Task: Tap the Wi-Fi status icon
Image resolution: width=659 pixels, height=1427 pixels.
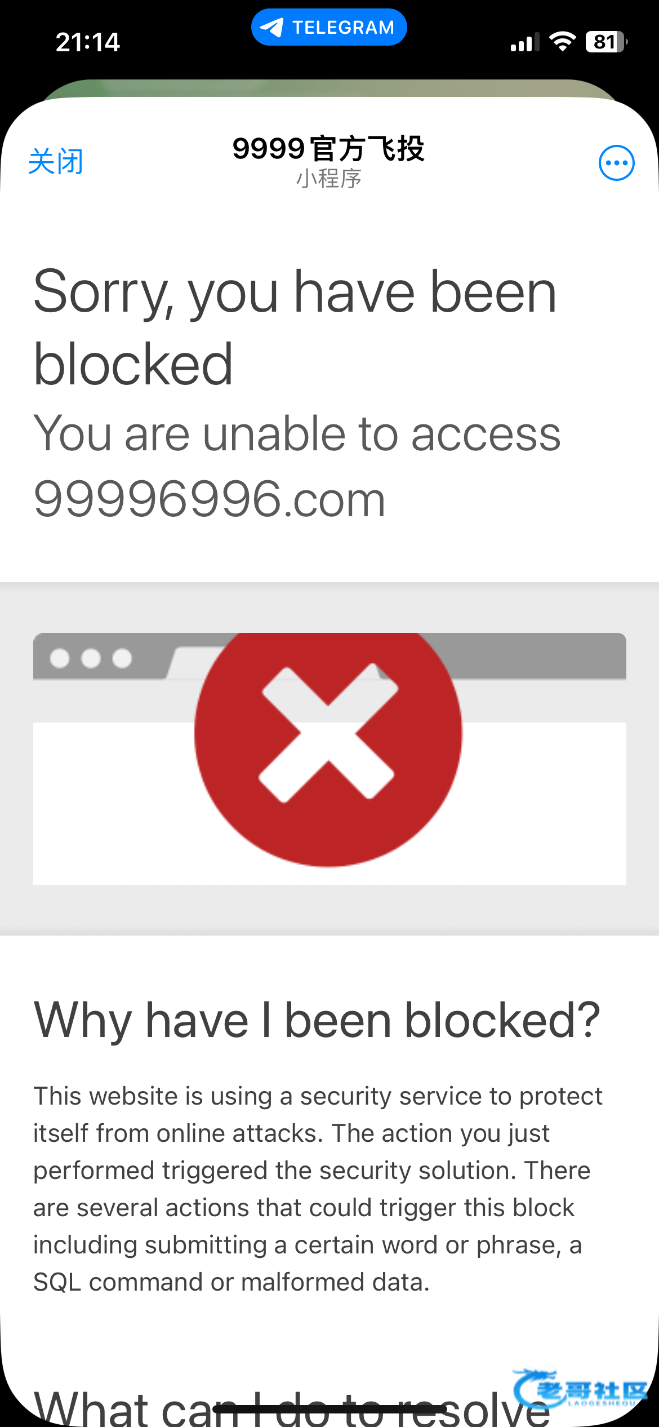Action: [562, 42]
